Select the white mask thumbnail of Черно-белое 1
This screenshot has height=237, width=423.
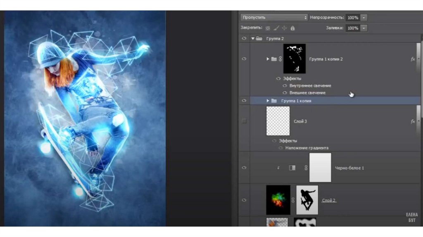320,168
